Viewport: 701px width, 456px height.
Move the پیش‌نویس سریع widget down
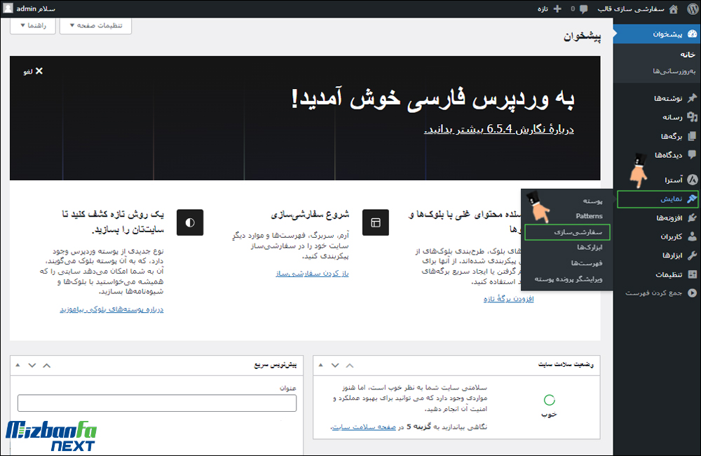(x=32, y=365)
